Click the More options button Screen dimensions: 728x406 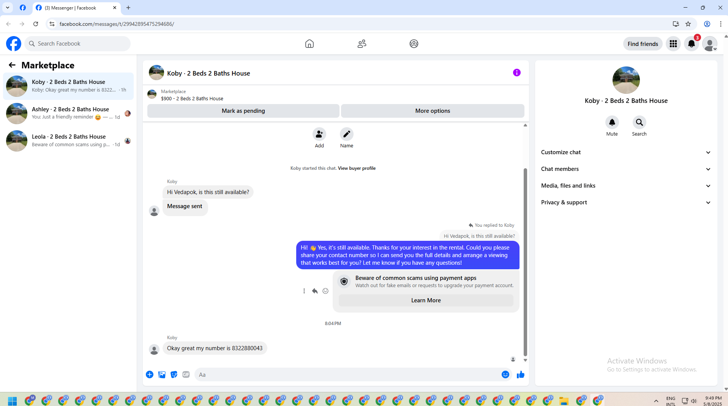433,111
